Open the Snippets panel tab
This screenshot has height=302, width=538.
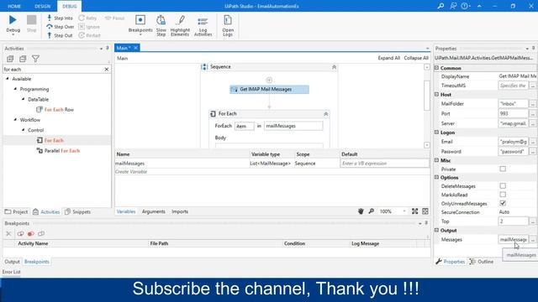coord(78,212)
